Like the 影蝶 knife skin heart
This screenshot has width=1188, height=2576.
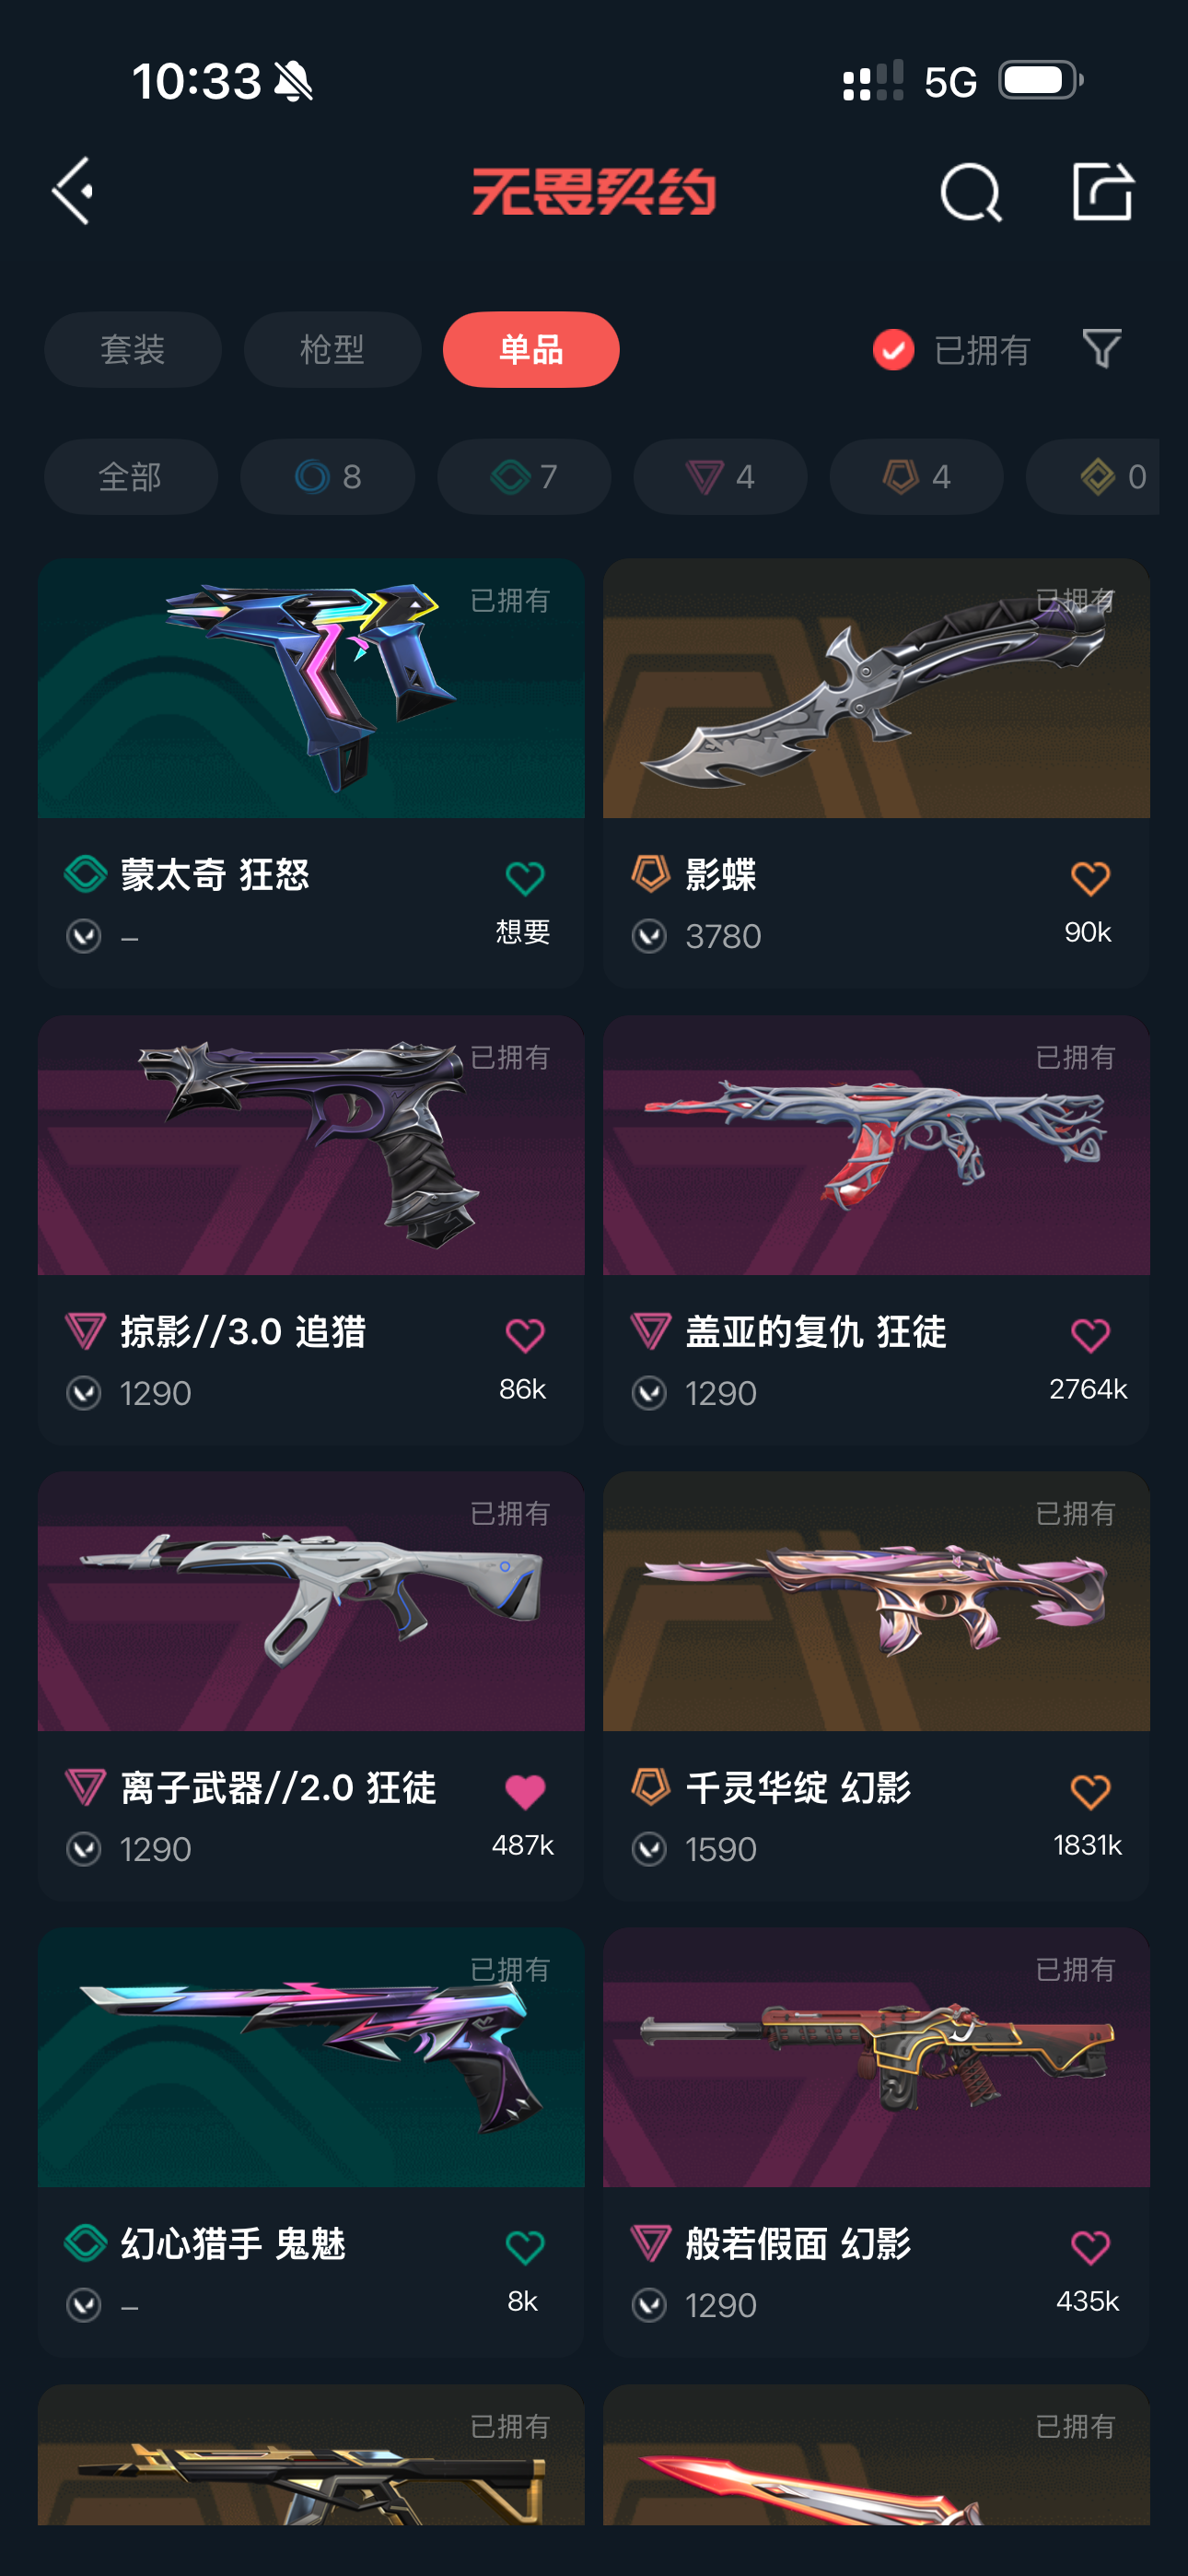click(x=1090, y=878)
